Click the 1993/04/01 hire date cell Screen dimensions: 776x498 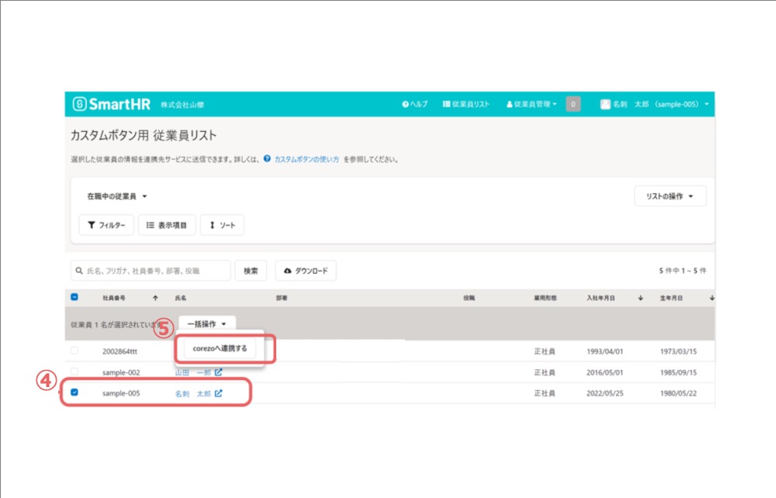pos(605,351)
